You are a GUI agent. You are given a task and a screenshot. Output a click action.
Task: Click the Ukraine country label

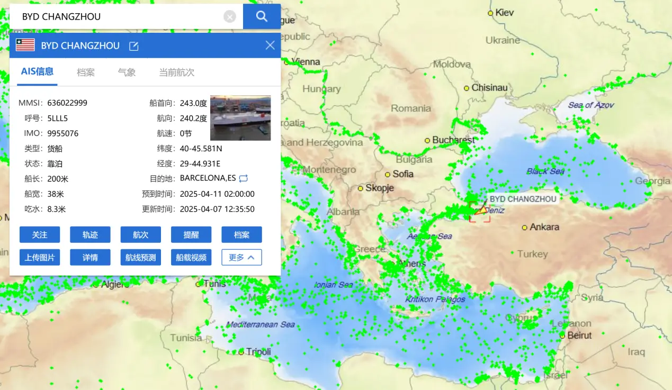[503, 40]
